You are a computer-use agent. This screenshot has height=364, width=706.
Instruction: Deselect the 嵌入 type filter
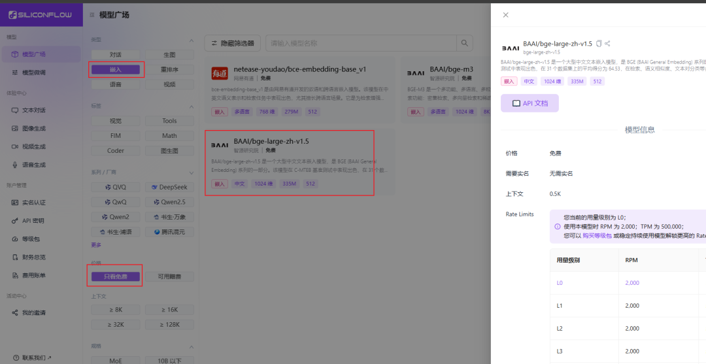tap(115, 69)
